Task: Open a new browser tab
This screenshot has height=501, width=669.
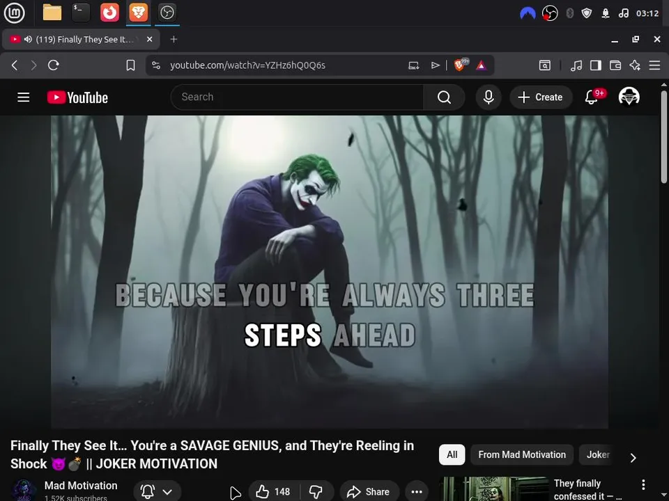Action: click(x=174, y=39)
